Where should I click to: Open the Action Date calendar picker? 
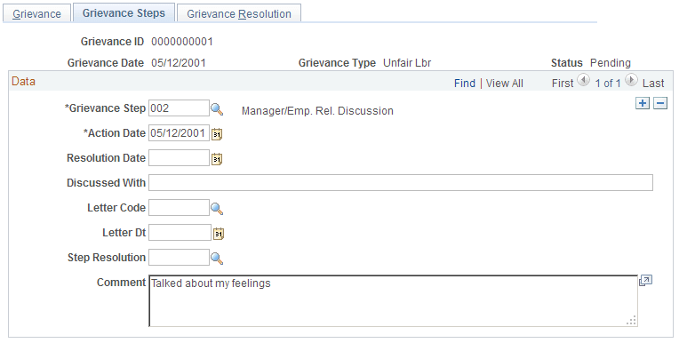coord(217,134)
